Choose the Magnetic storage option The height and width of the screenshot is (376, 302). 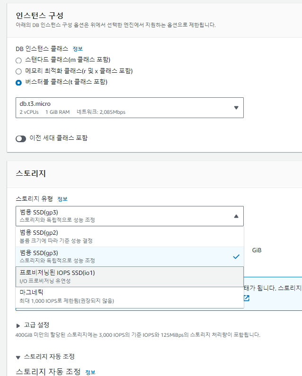click(129, 296)
